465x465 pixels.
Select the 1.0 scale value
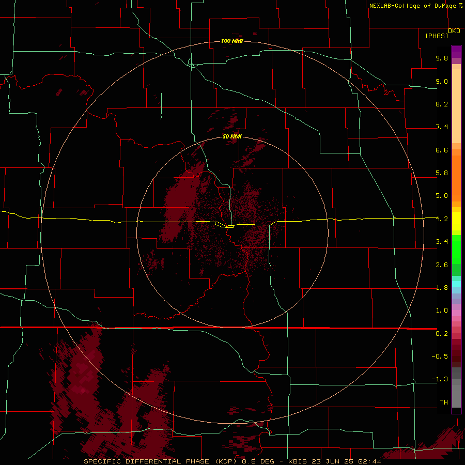point(442,311)
